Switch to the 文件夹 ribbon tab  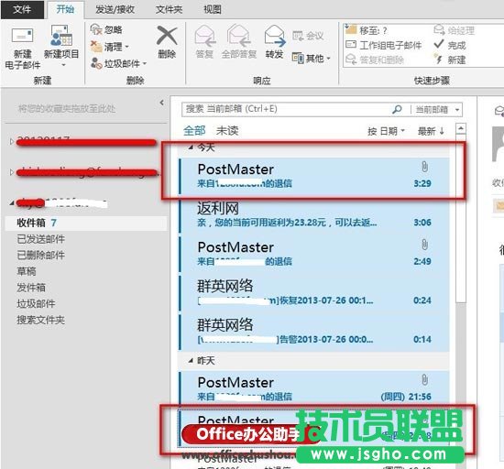pos(170,10)
